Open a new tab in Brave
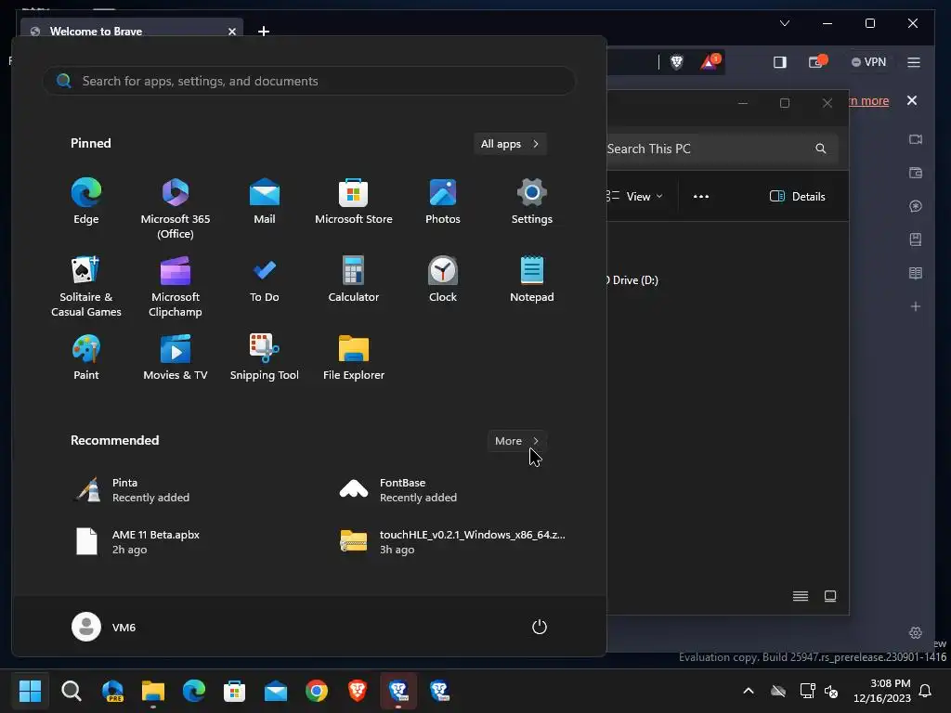 [263, 31]
